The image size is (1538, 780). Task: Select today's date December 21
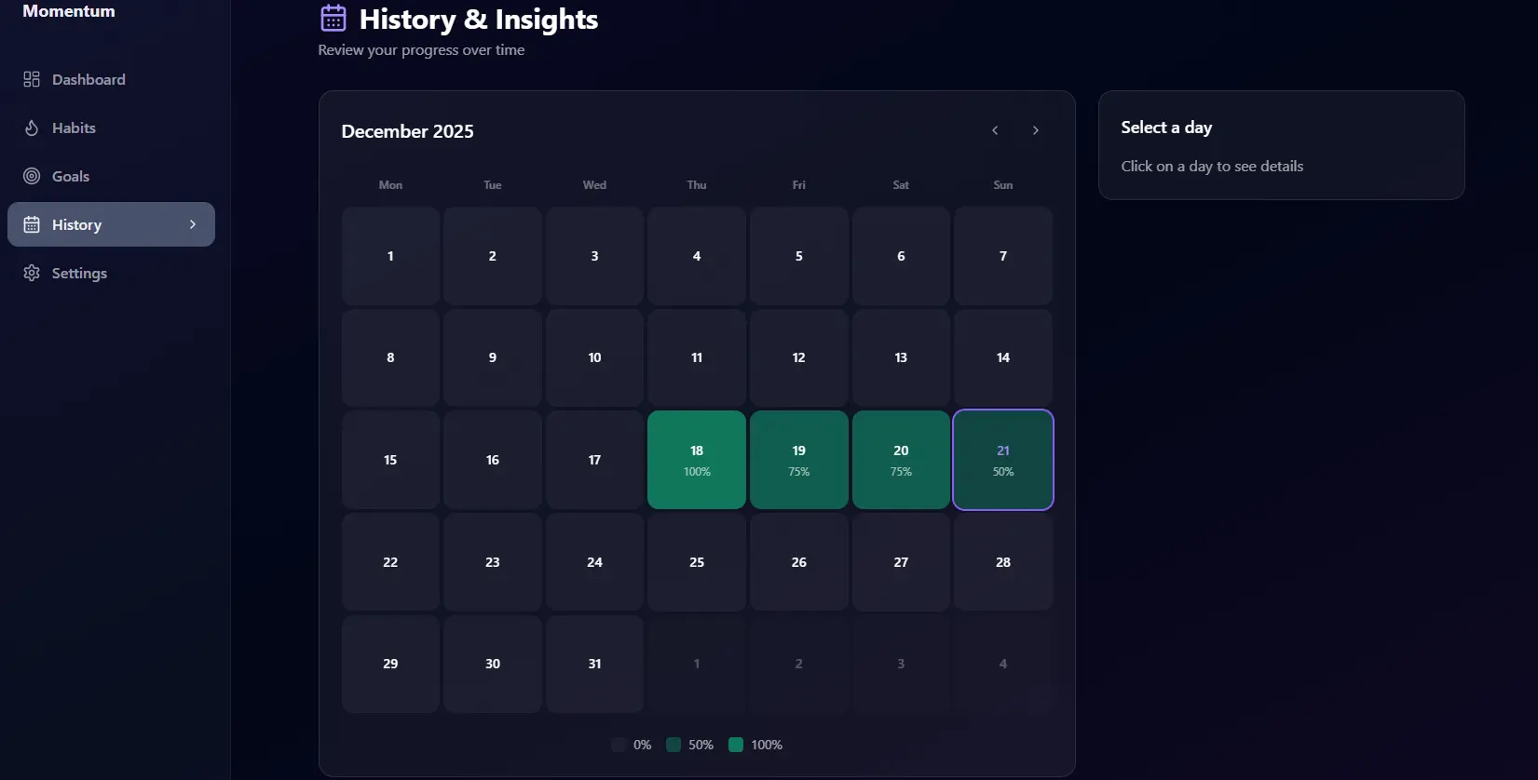tap(1003, 460)
